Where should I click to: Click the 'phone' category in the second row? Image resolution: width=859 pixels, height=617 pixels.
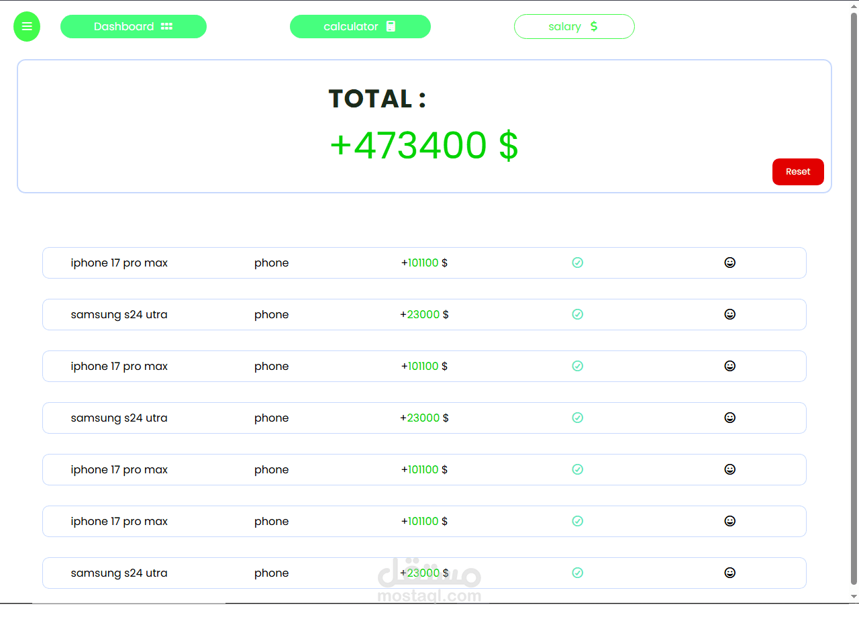click(x=272, y=315)
